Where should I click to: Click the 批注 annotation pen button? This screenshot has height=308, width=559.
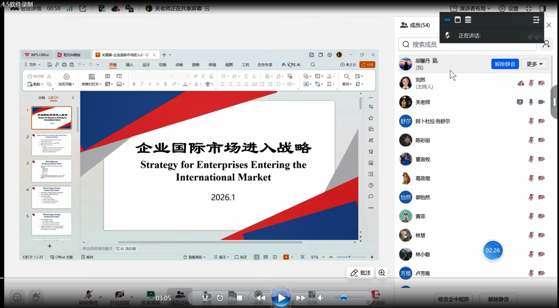pyautogui.click(x=361, y=273)
